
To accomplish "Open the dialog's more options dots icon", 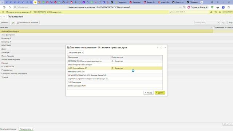I will pos(158,48).
